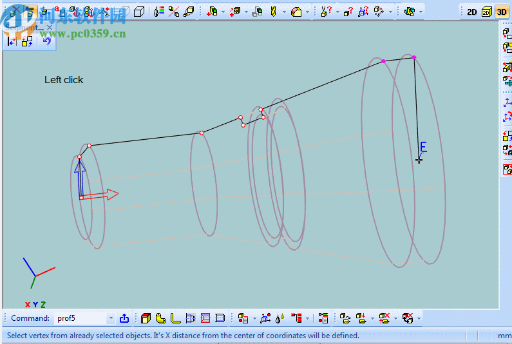The width and height of the screenshot is (512, 344).
Task: Expand the add solid dropdown arrow
Action: click(x=223, y=12)
